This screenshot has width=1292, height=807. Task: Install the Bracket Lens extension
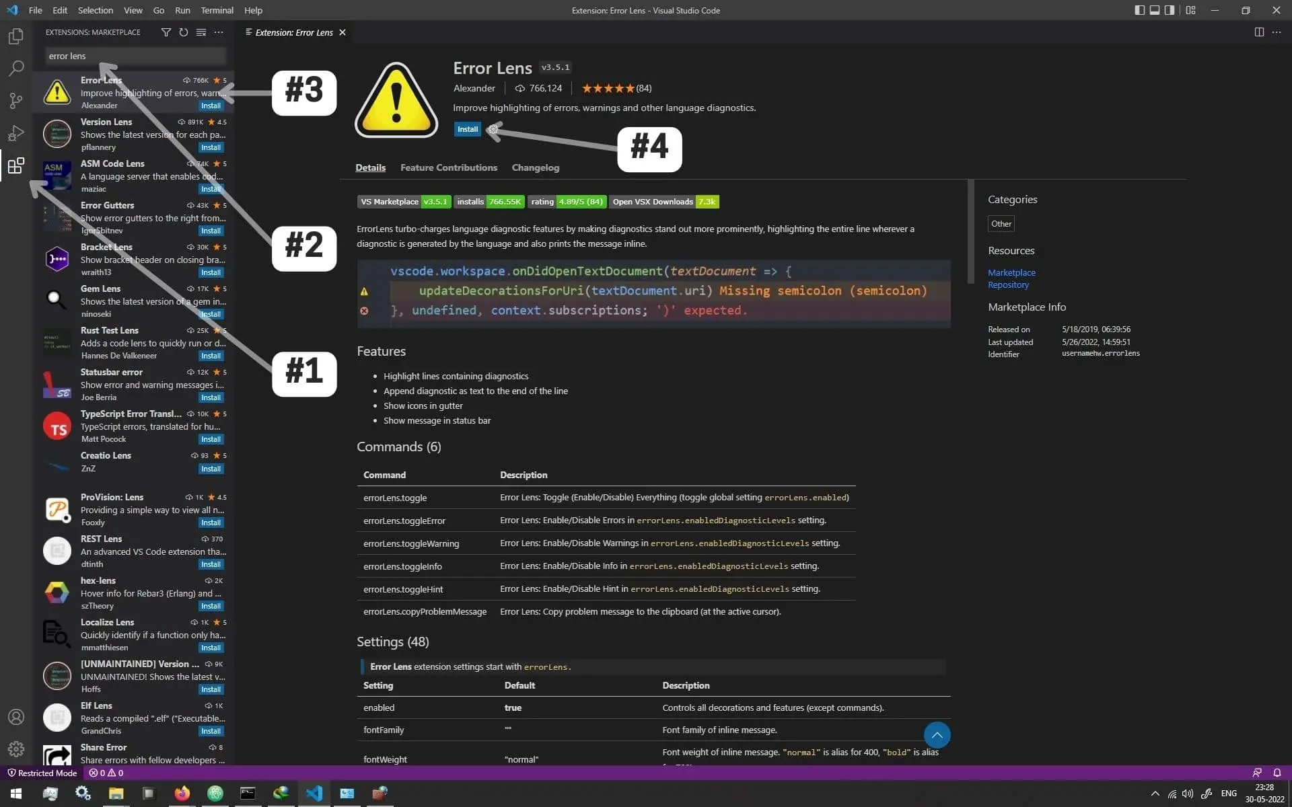pyautogui.click(x=211, y=272)
